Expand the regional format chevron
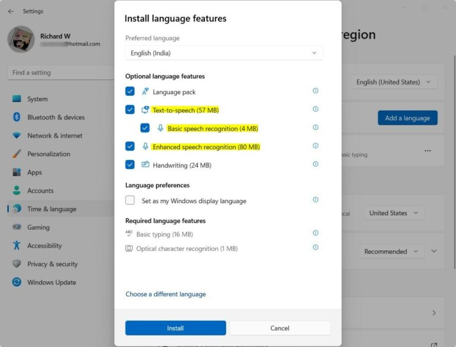This screenshot has width=456, height=347. (434, 251)
